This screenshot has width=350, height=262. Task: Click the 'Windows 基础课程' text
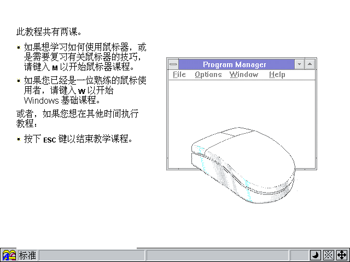point(62,100)
